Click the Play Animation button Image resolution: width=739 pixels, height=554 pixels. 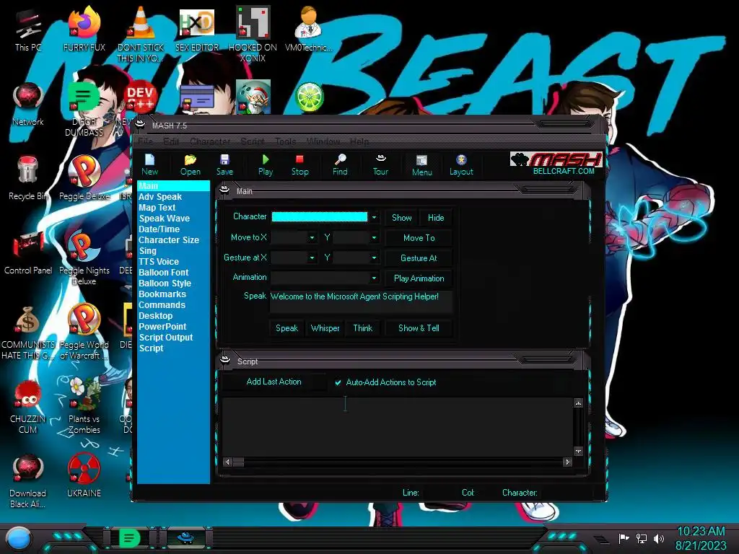click(419, 278)
